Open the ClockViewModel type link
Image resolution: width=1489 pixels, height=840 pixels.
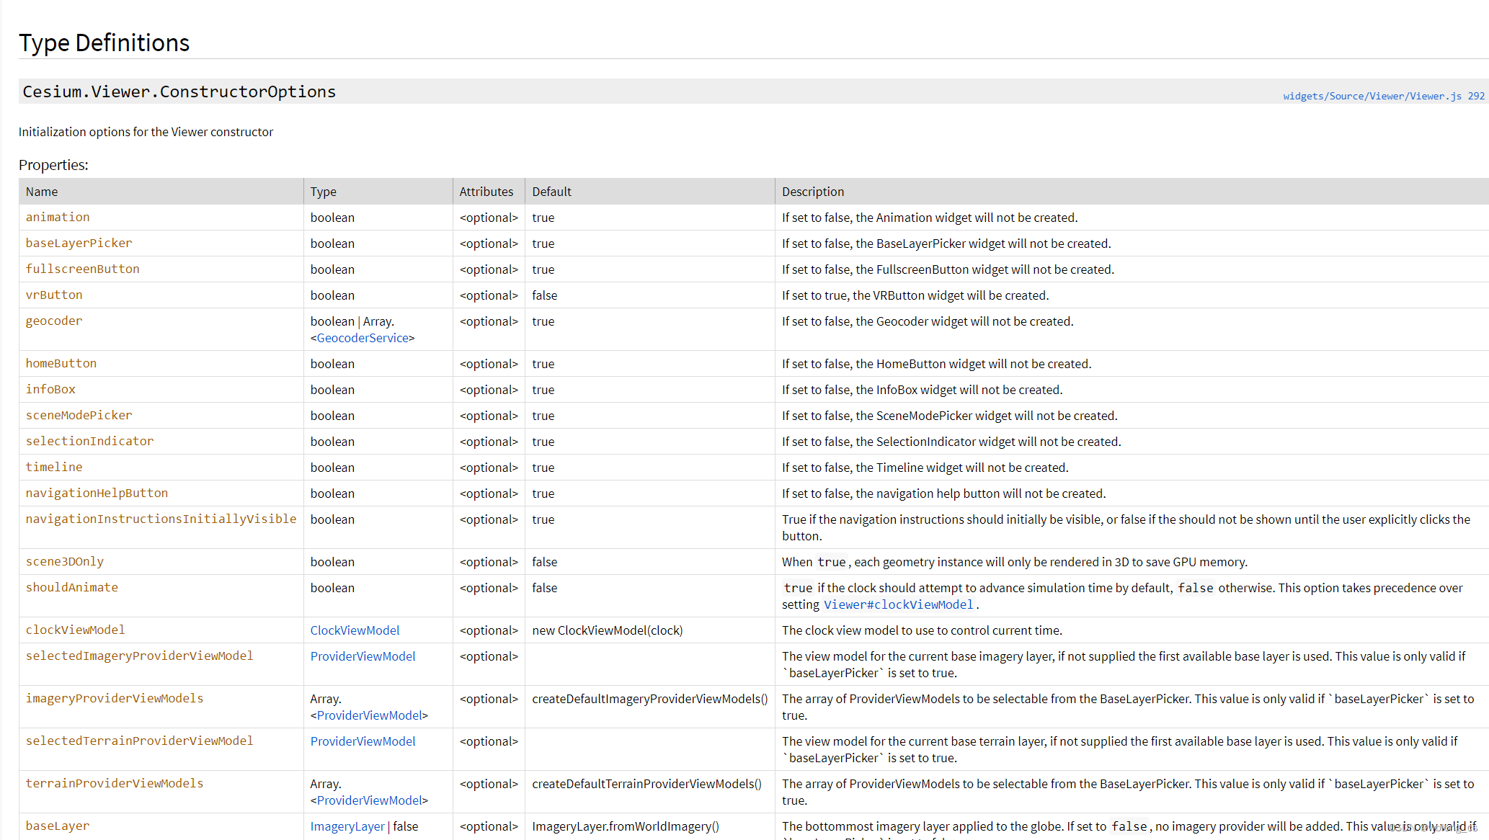pos(355,630)
